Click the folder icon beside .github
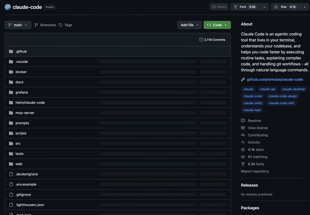 click(11, 51)
